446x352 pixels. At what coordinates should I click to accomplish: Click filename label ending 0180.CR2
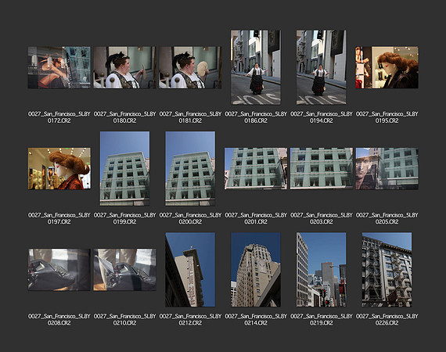click(x=124, y=117)
